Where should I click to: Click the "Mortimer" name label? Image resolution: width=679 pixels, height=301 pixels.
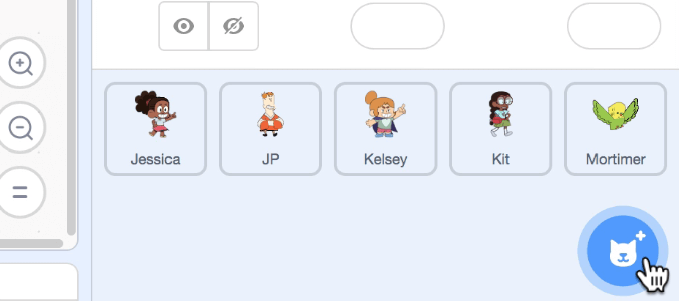click(616, 160)
